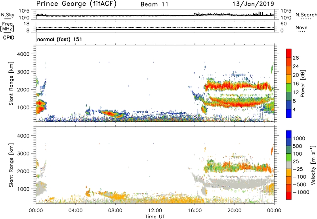Click the '04:00' time axis label
This screenshot has width=317, height=219.
coord(75,211)
